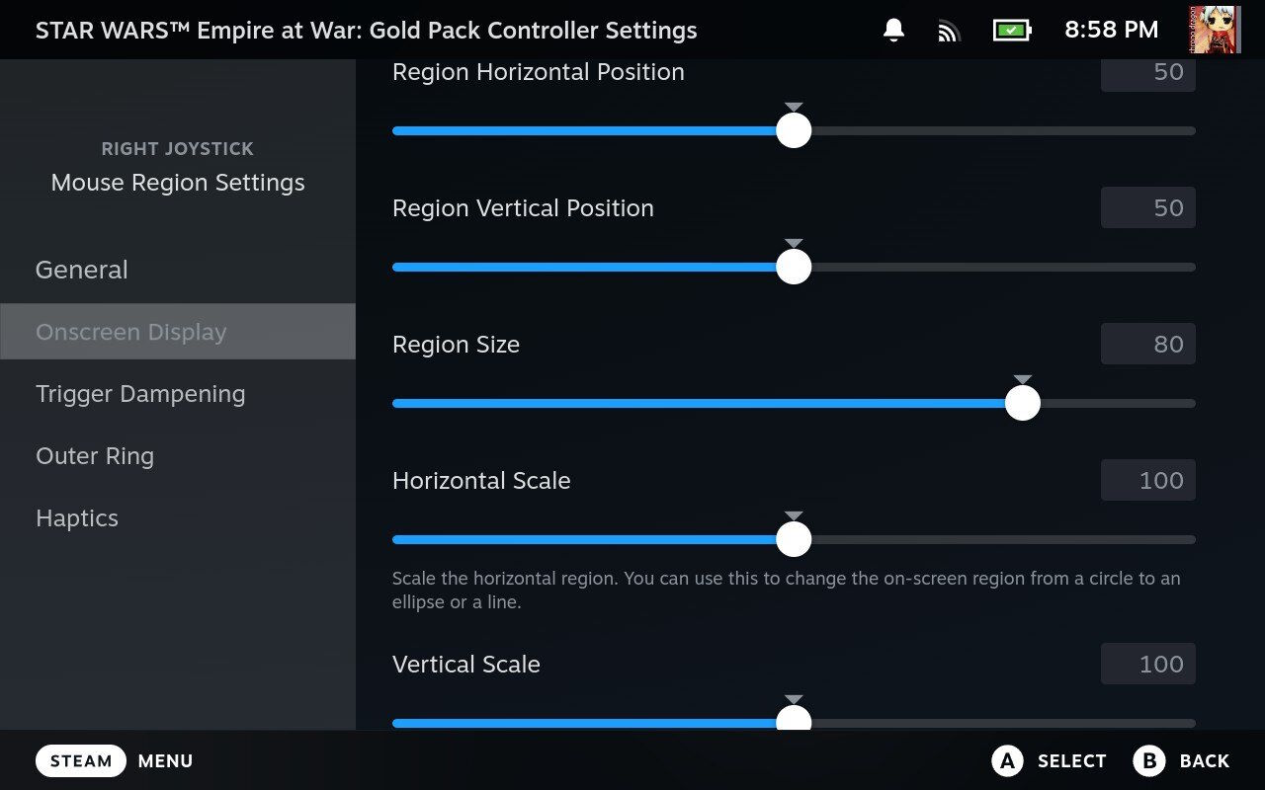Check the battery status icon

(1011, 31)
